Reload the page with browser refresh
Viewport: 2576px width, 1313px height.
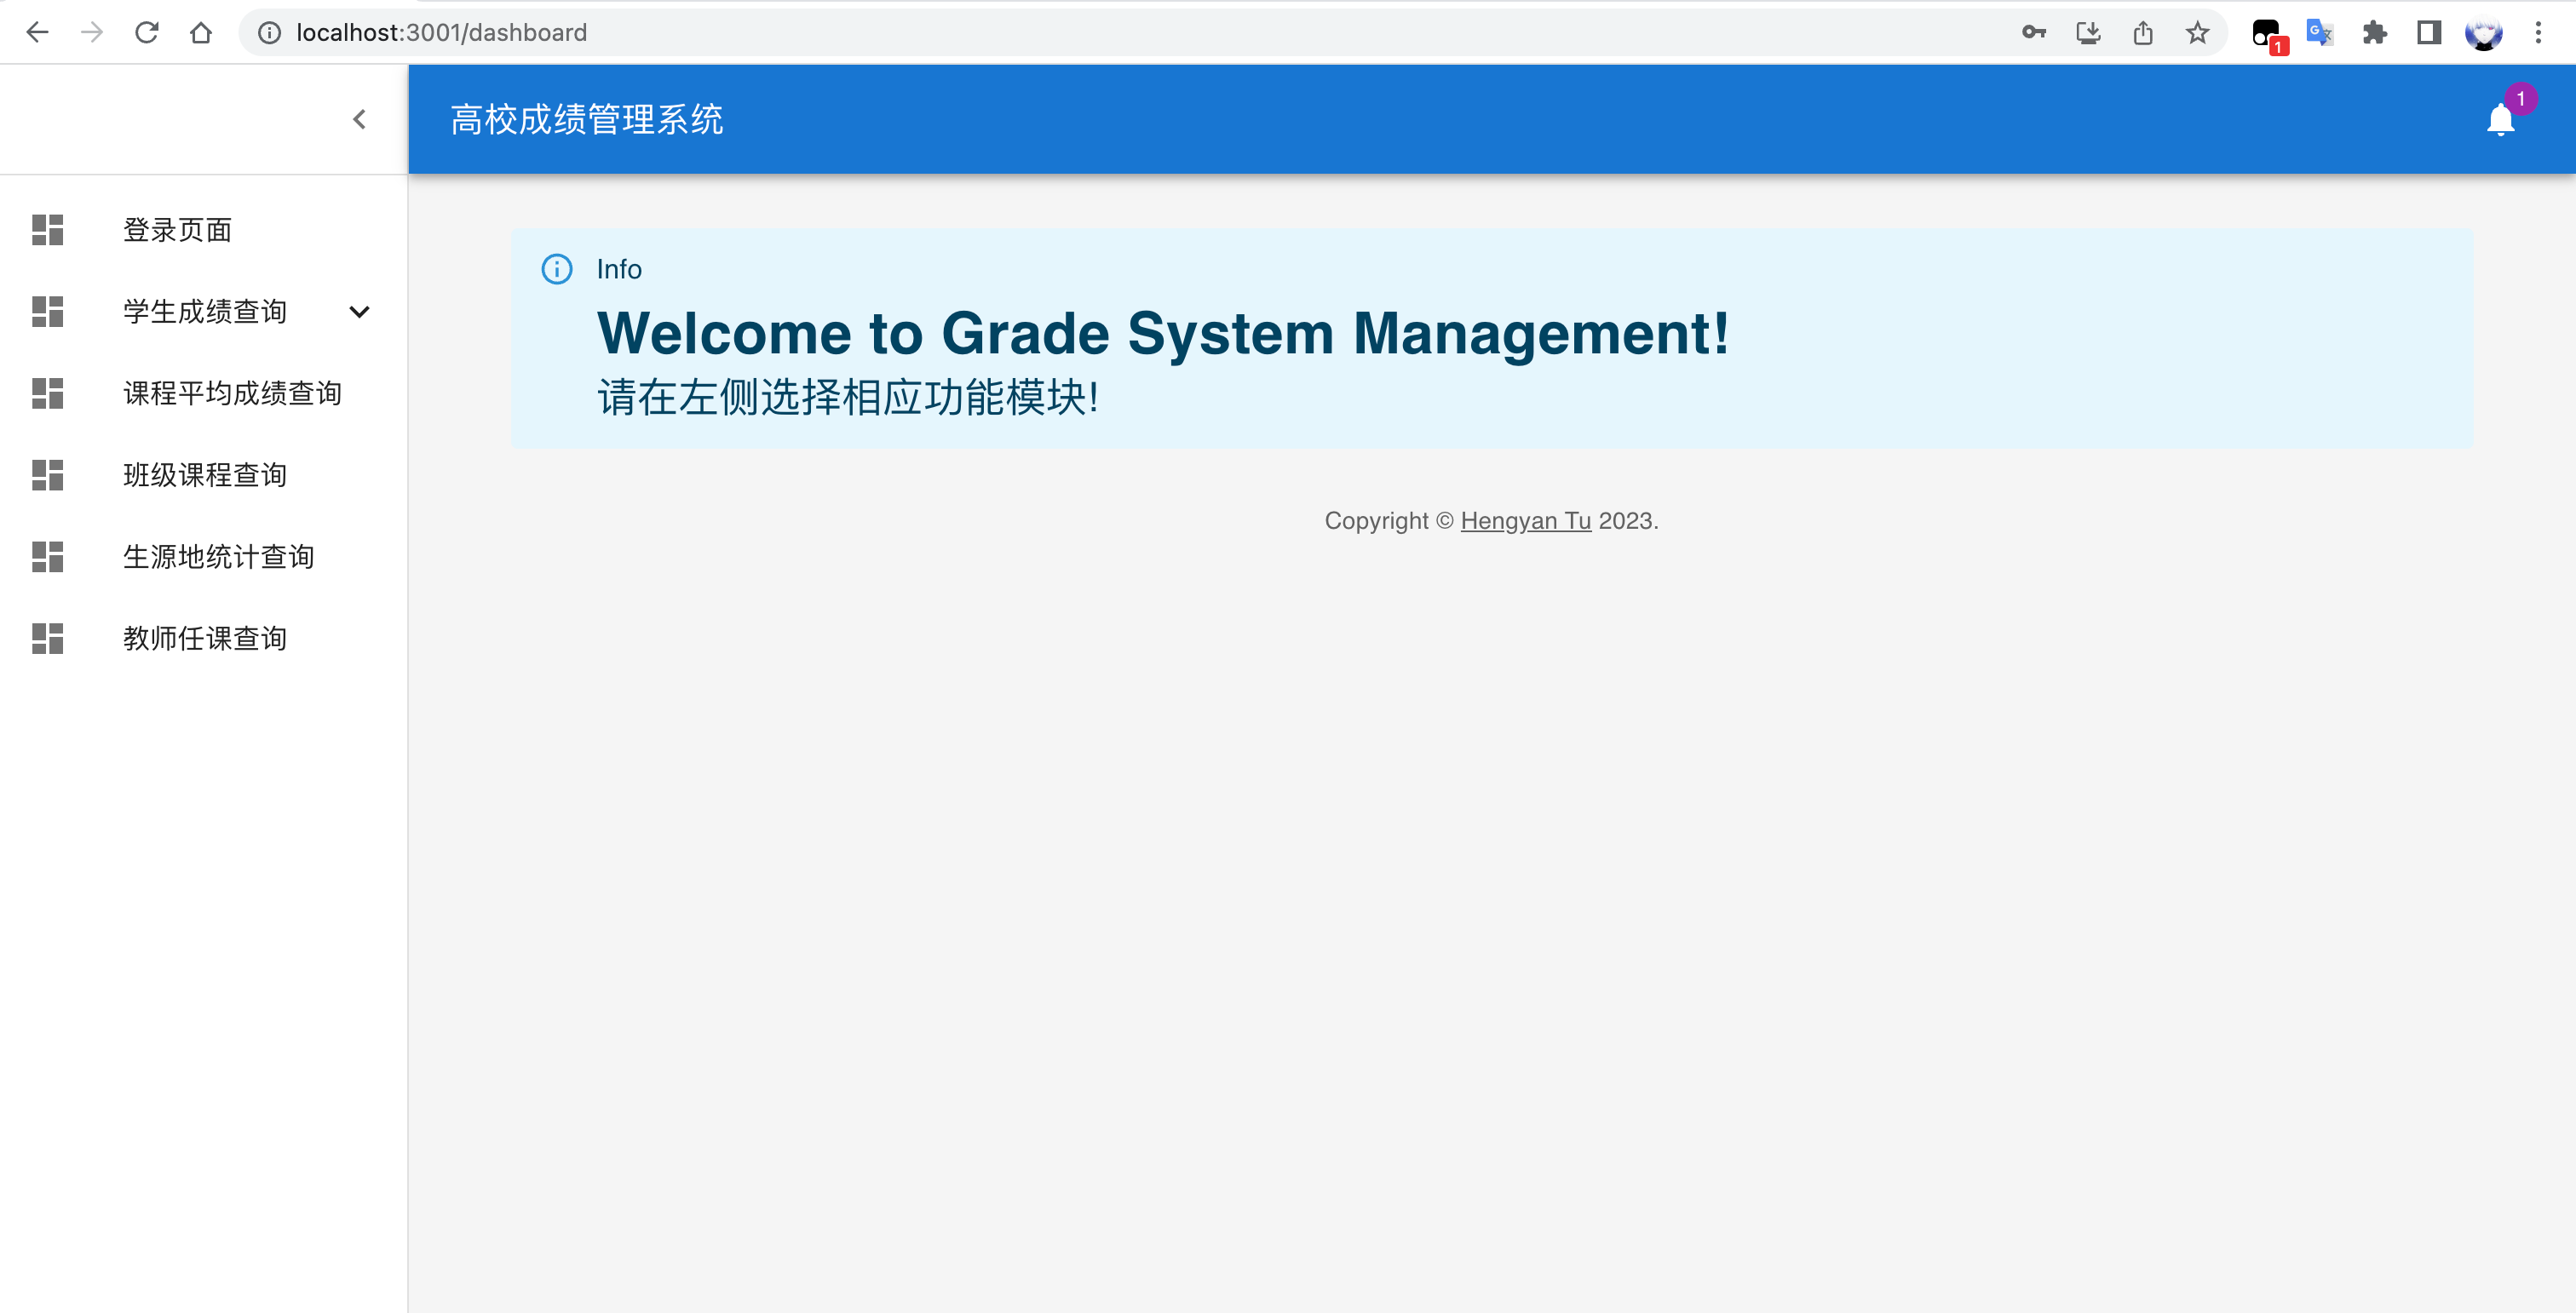point(147,33)
